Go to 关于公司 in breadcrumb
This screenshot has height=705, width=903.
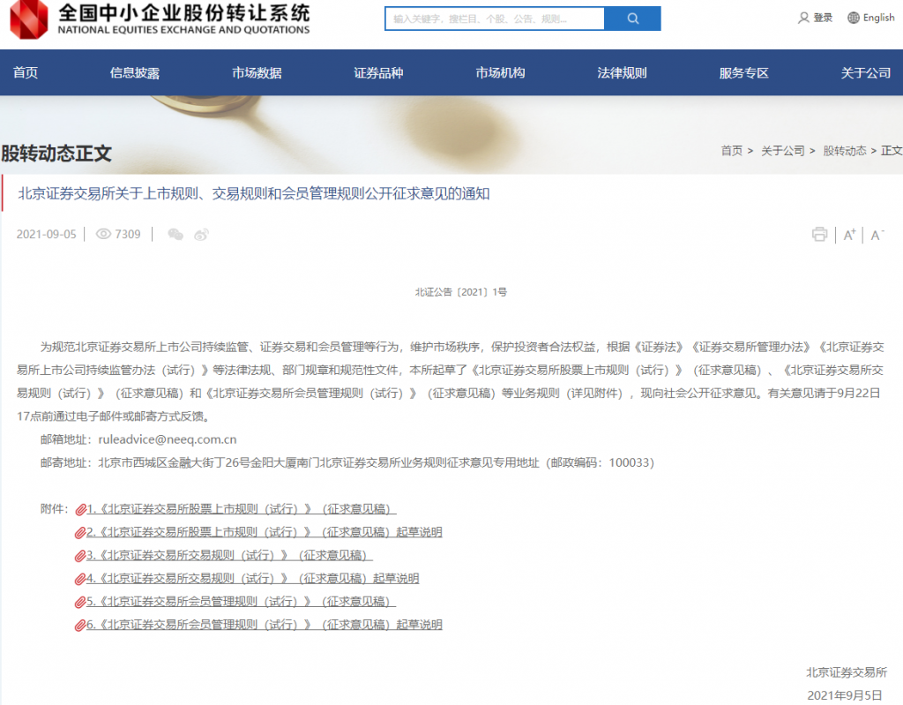coord(783,151)
